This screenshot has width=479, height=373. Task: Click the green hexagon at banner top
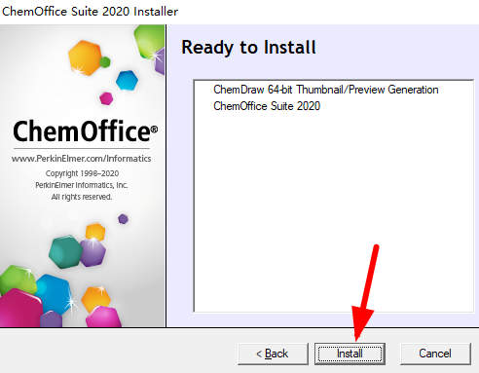pos(150,41)
